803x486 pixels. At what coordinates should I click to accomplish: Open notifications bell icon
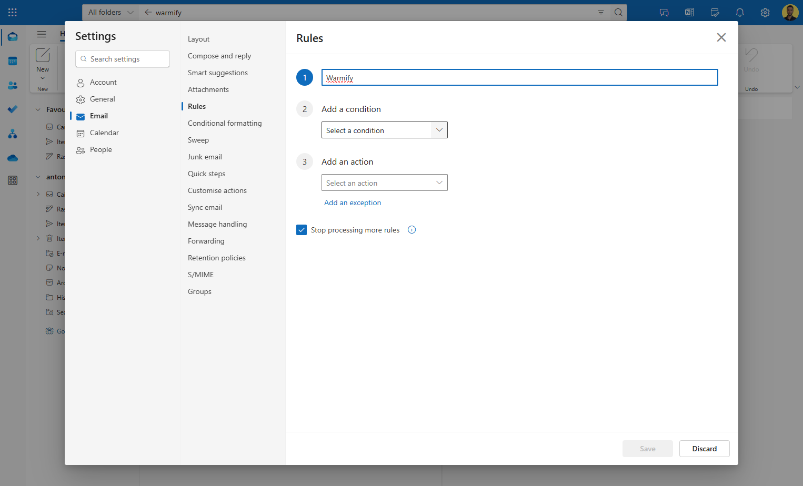pos(740,13)
